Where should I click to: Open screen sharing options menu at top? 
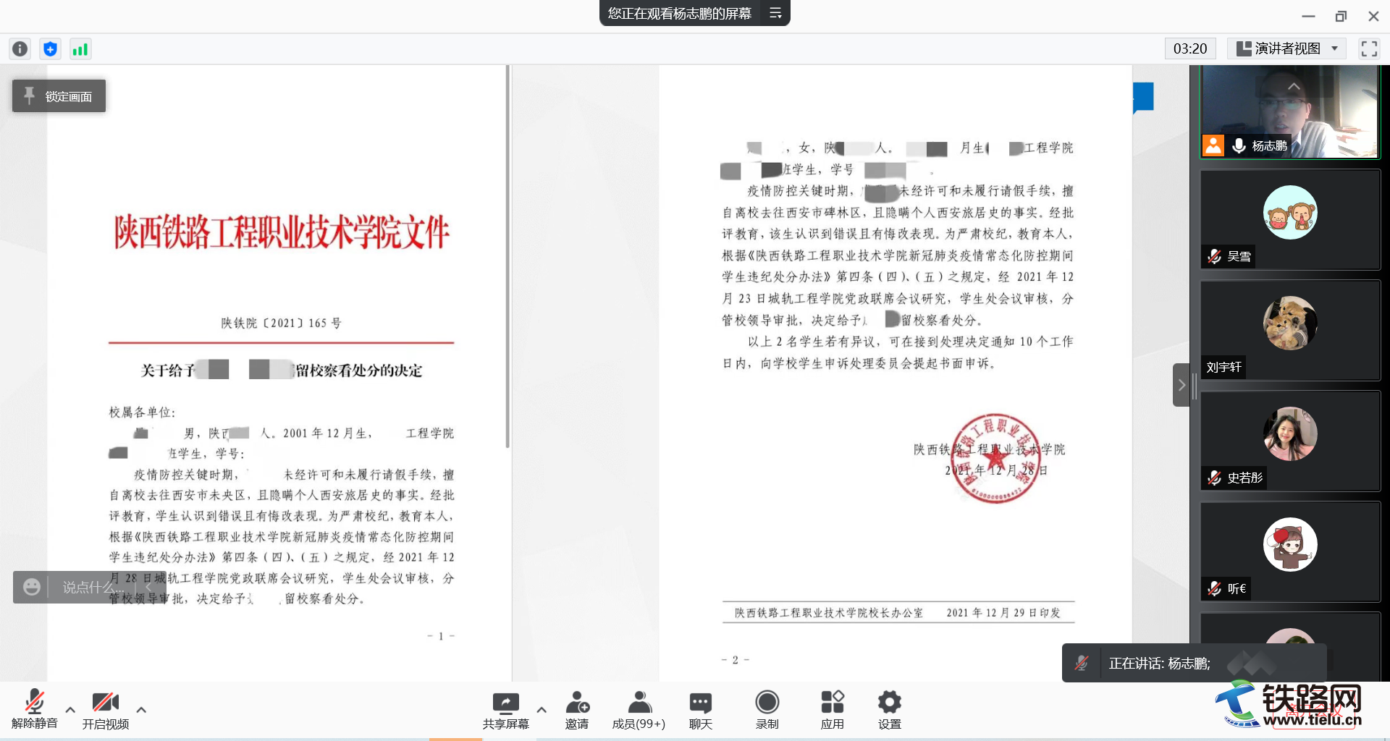pos(775,13)
